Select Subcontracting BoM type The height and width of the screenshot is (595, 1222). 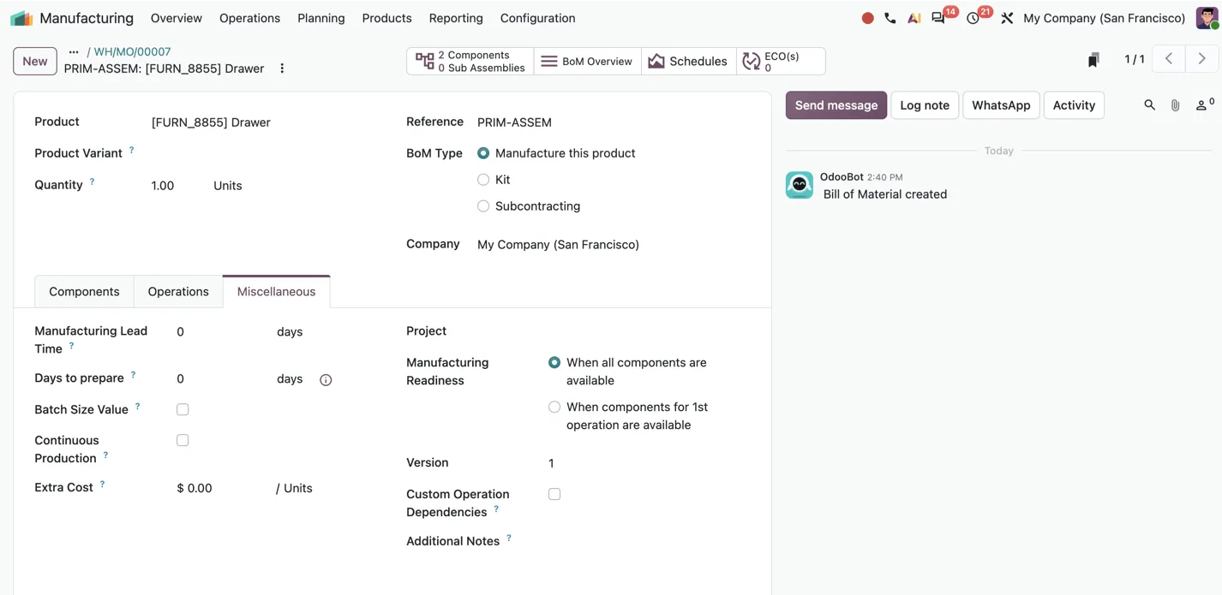483,206
